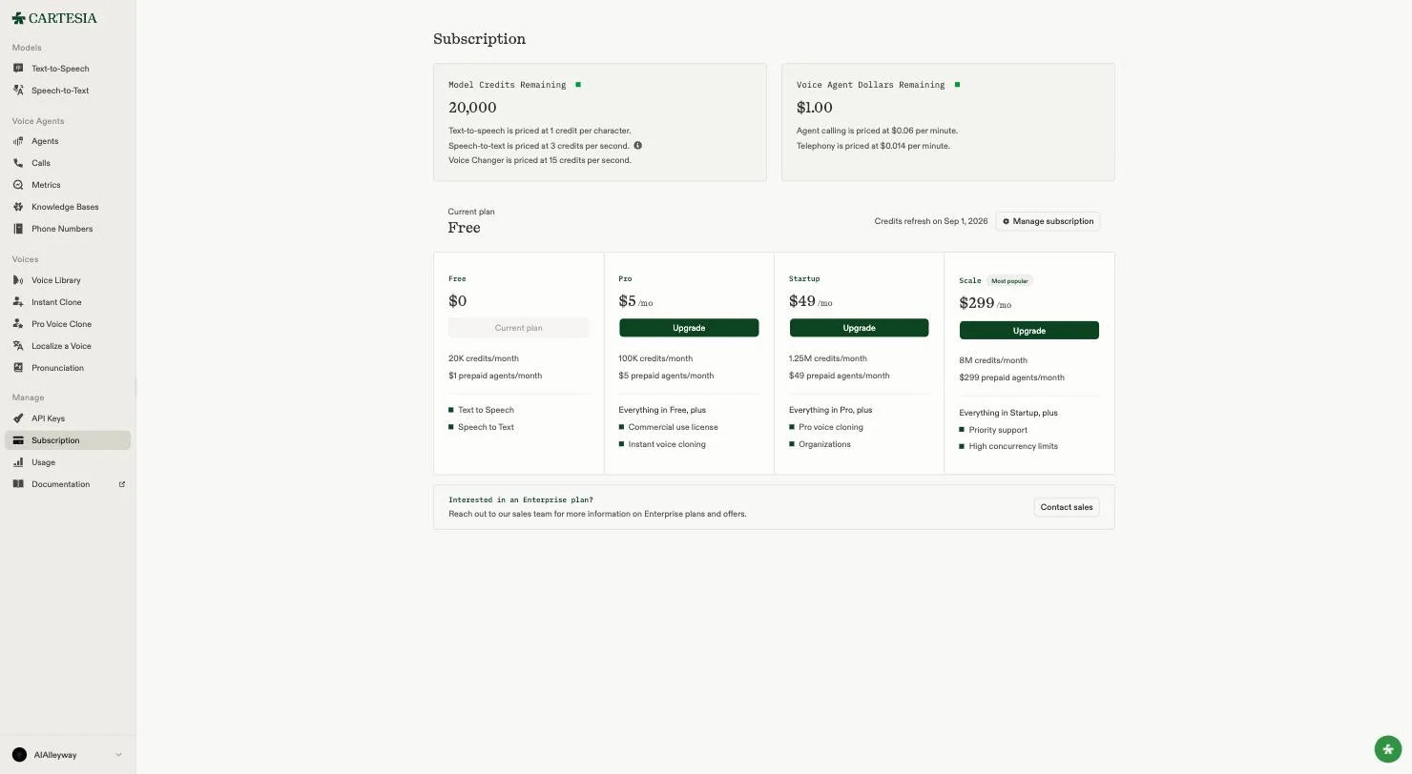
Task: Click the Pro Voice Clone icon
Action: coord(18,324)
